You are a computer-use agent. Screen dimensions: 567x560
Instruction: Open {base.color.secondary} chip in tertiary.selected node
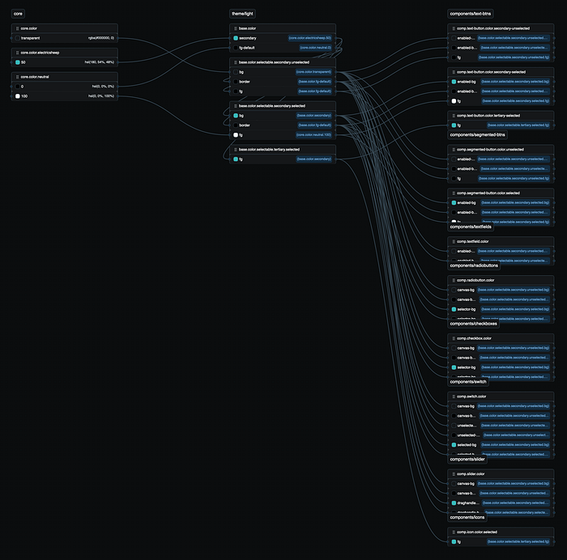coord(314,159)
